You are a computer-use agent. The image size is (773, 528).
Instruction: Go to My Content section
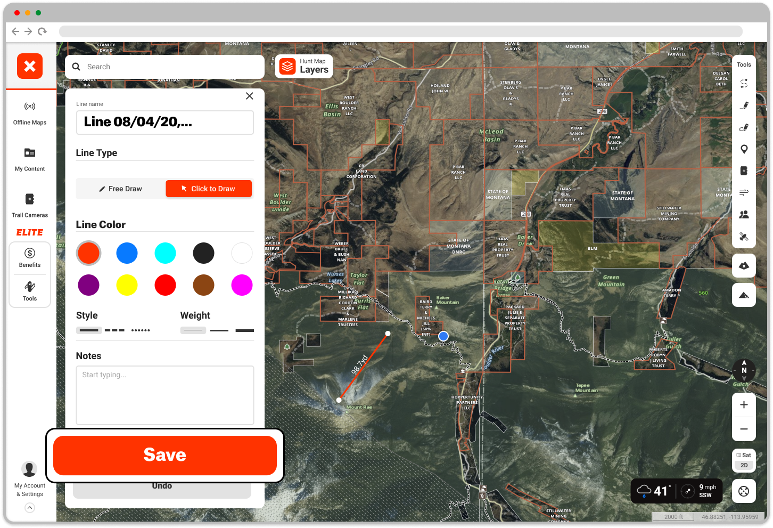click(30, 159)
